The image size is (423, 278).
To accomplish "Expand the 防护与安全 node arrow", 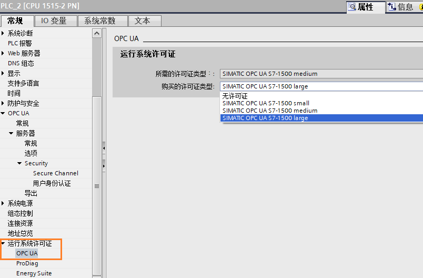I will (3, 103).
